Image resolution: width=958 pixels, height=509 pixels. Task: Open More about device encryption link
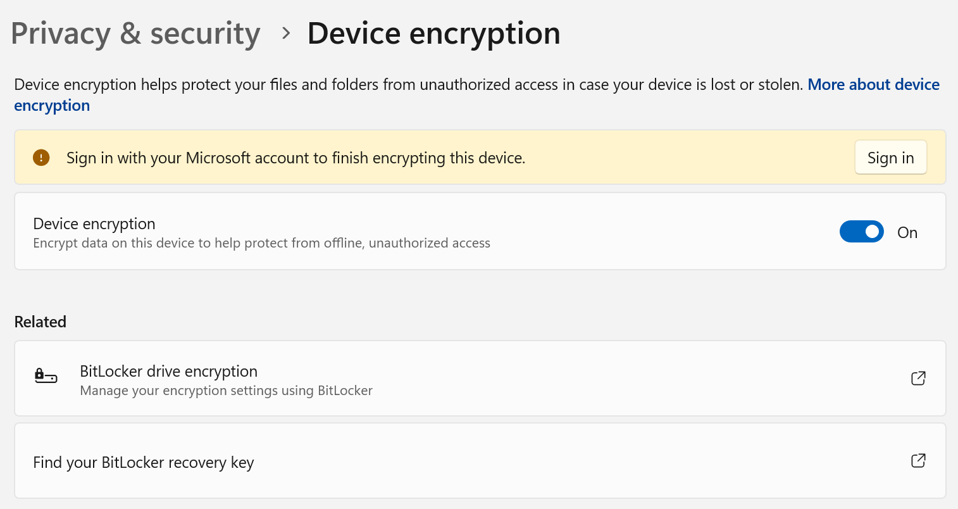[873, 85]
